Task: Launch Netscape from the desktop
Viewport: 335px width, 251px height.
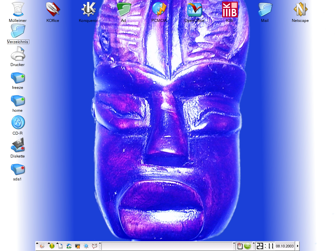Action: (300, 9)
